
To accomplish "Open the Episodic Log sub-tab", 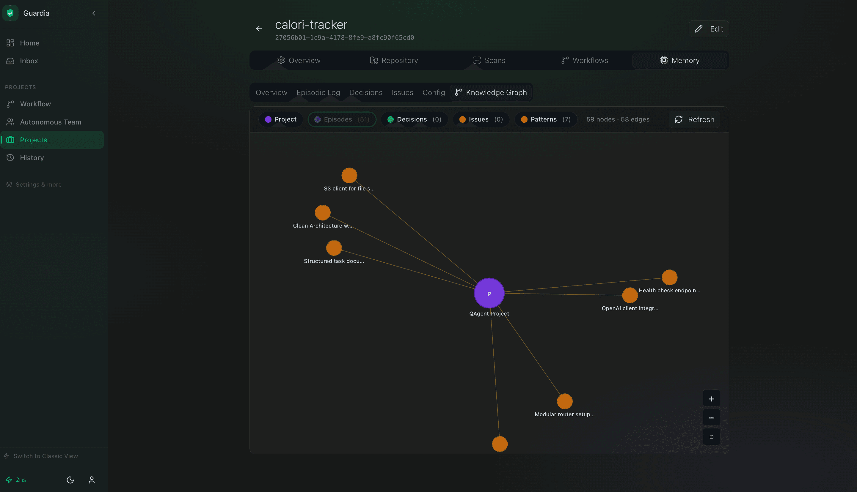I will tap(318, 93).
